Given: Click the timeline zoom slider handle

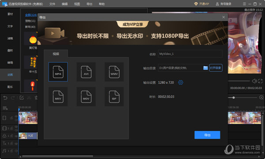Looking at the screenshot, I should [234, 98].
